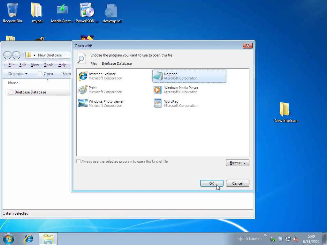This screenshot has width=327, height=245.
Task: Expand the Quick Launch toolbar chevron
Action: [x=265, y=235]
